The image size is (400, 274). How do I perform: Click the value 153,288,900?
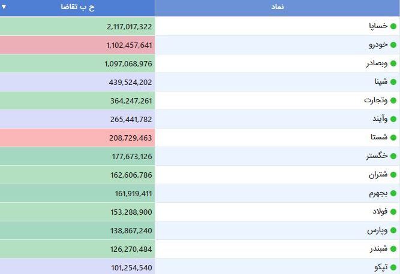coord(131,212)
